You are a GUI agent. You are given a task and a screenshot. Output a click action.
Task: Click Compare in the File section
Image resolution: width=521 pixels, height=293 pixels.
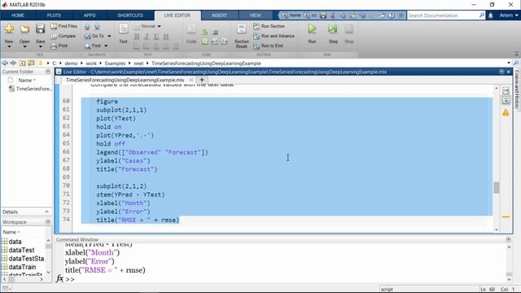point(63,36)
